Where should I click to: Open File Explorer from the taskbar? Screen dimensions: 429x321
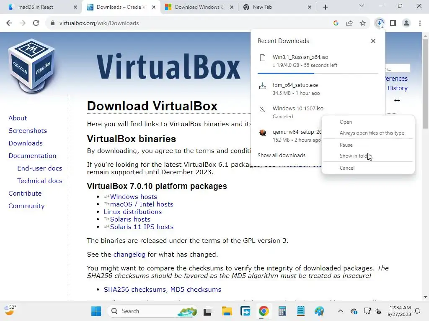tap(227, 311)
